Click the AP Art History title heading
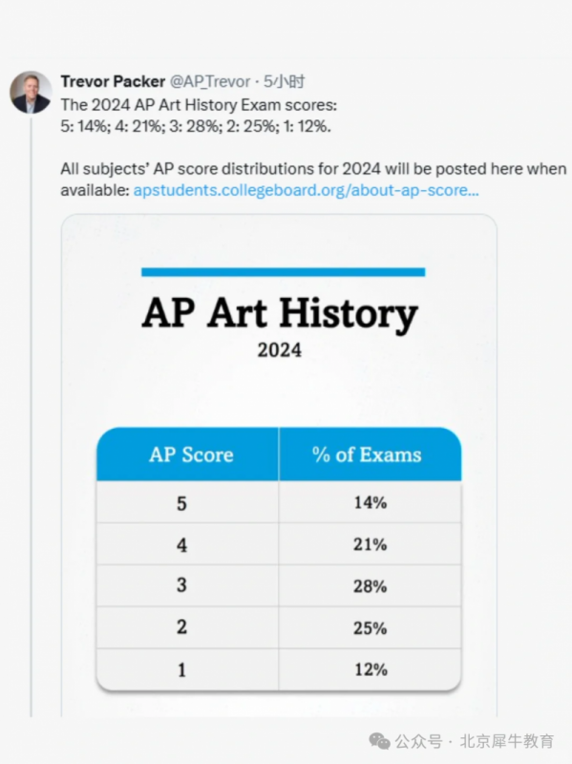 click(x=280, y=313)
